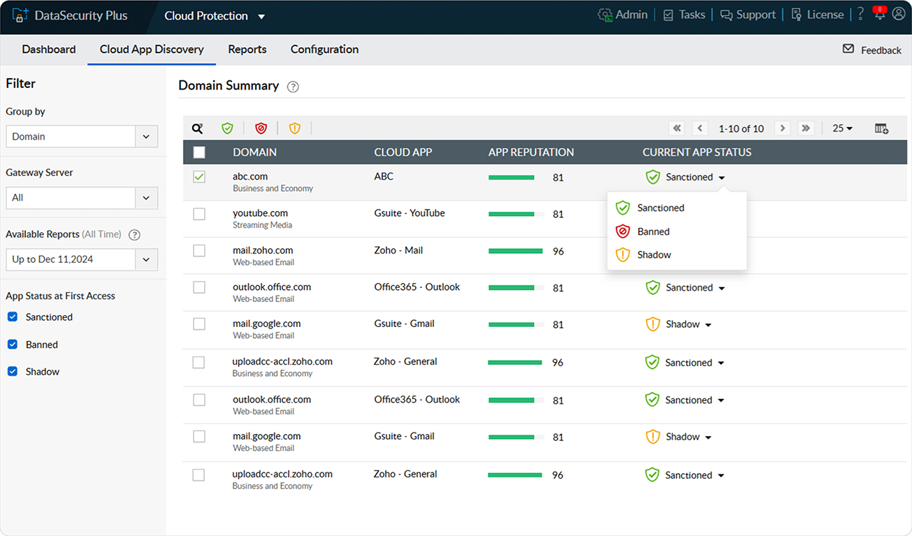Toggle the select-all checkbox in table header
This screenshot has width=912, height=536.
click(198, 152)
